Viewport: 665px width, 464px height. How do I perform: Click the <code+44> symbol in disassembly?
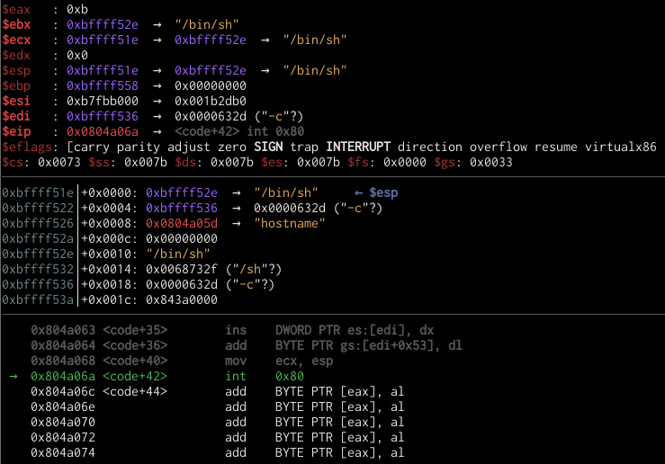[x=135, y=391]
